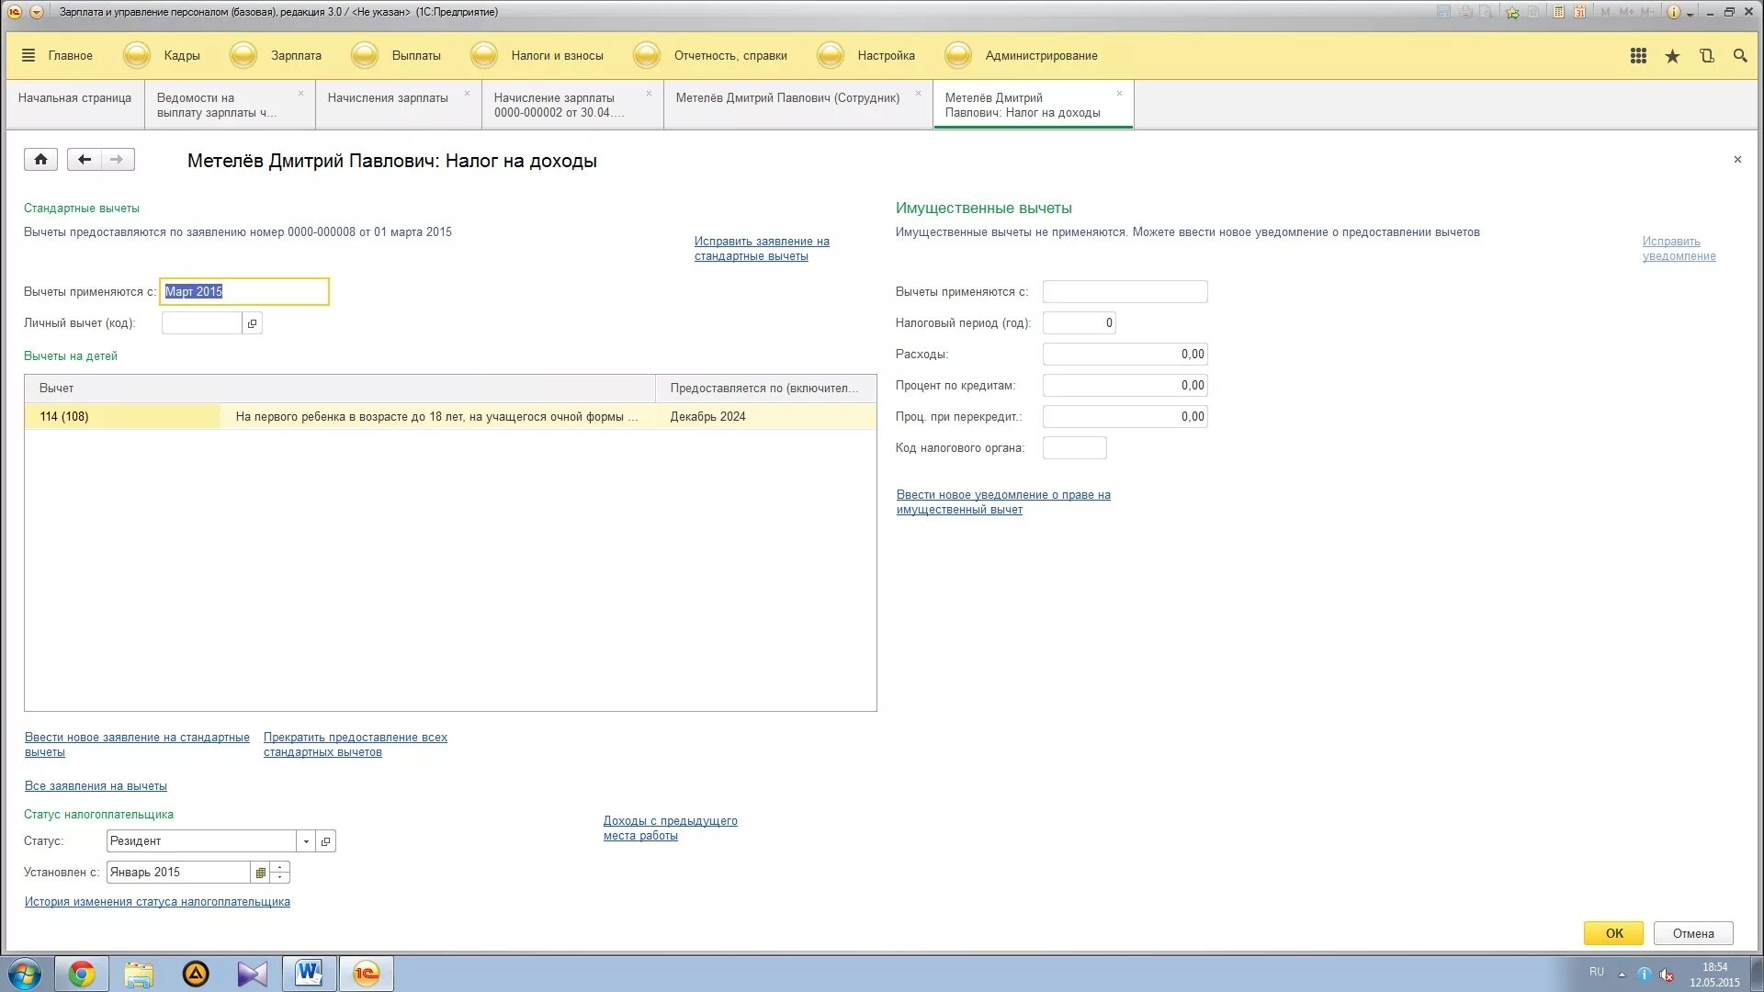The width and height of the screenshot is (1764, 992).
Task: Open the all functions grid menu
Action: (x=1638, y=56)
